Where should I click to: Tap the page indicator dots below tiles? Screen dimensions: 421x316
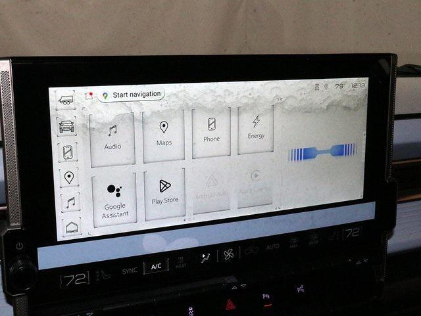click(189, 219)
